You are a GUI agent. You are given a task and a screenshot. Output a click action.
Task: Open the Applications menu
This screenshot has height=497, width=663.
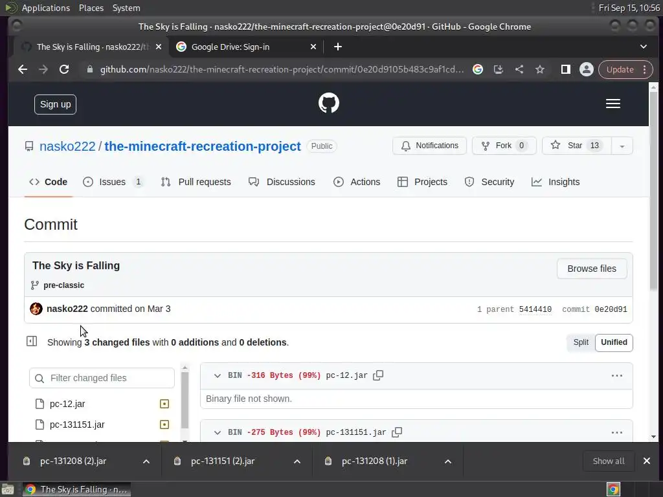click(46, 8)
